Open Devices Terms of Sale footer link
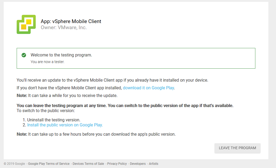The height and width of the screenshot is (168, 276). [x=88, y=164]
